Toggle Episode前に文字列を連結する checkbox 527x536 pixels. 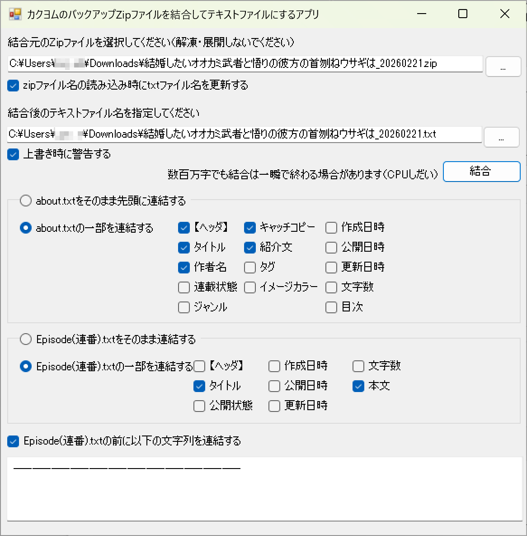[14, 441]
